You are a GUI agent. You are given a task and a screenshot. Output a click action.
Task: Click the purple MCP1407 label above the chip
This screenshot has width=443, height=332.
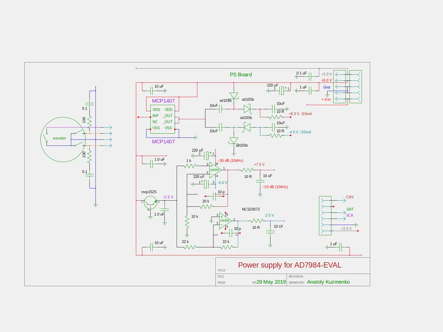tap(163, 101)
